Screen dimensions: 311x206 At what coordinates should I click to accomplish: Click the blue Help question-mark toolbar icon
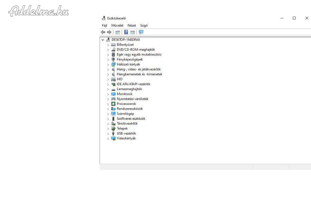126,32
